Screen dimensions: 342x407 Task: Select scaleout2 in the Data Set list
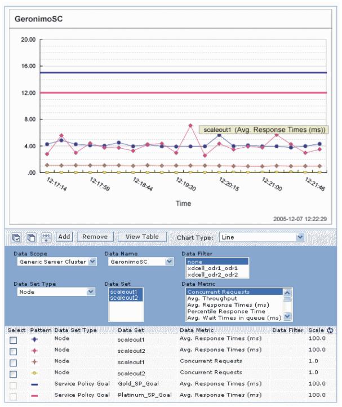click(126, 298)
